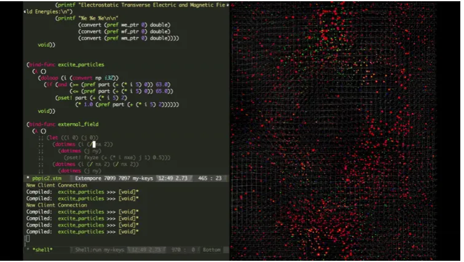This screenshot has width=464, height=262.
Task: Click the Extempore major mode indicator
Action: 88,178
